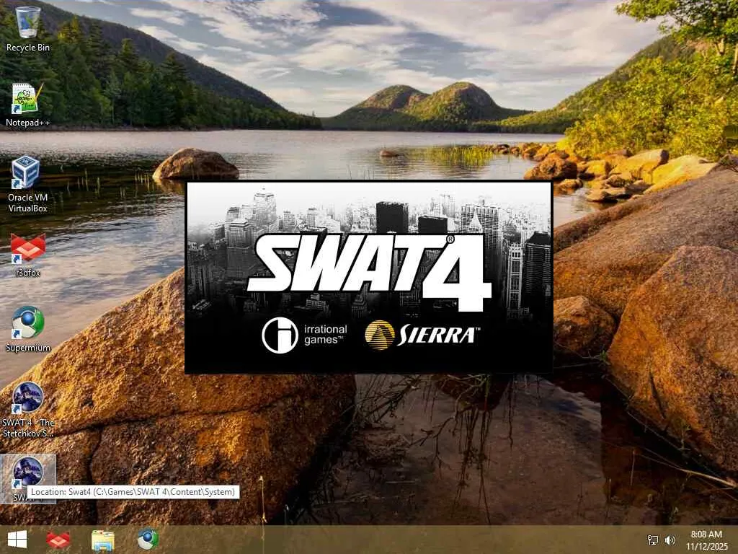Click the SWAT 4 splash screen
Viewport: 738px width, 554px height.
pyautogui.click(x=368, y=277)
